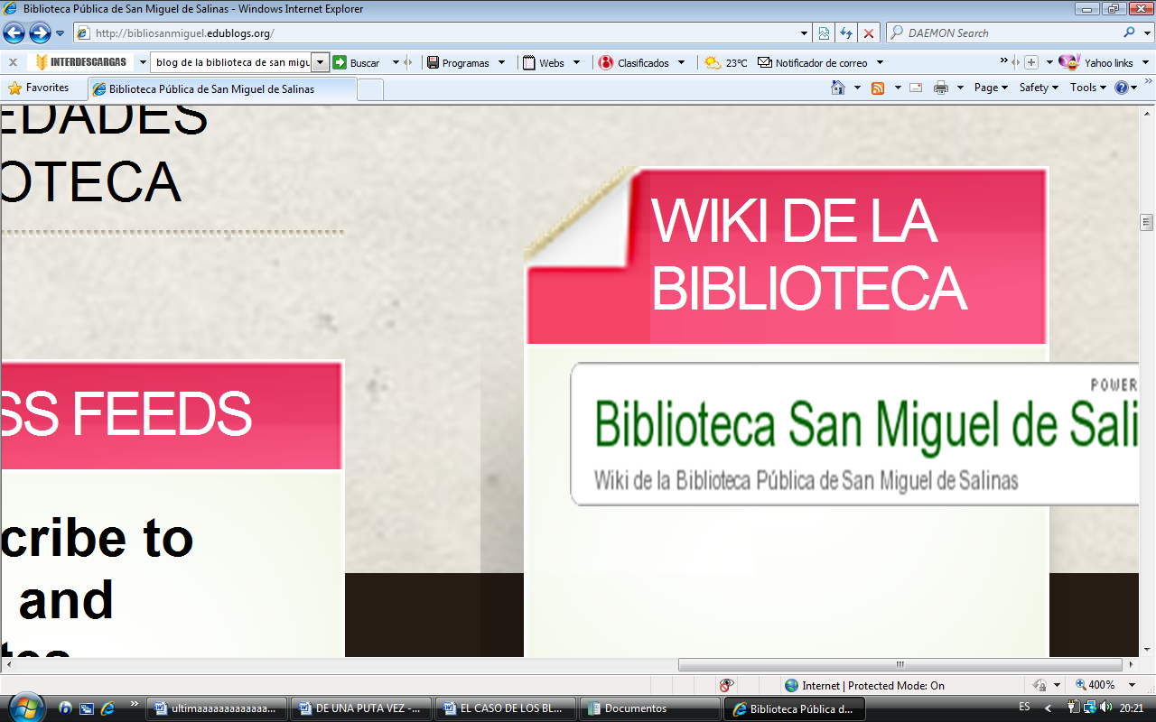Open the Documentos taskbar window
Viewport: 1156px width, 722px height.
tap(650, 708)
